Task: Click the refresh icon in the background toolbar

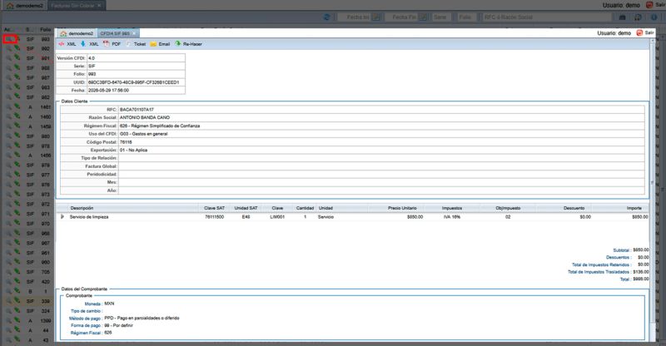Action: [326, 17]
